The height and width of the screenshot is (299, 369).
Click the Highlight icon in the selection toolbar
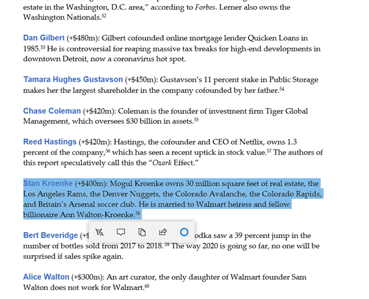[x=100, y=232]
